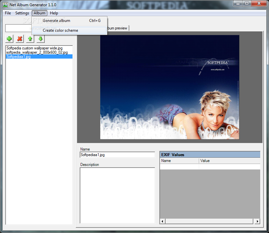Choose Create color scheme menu entry

70,30
